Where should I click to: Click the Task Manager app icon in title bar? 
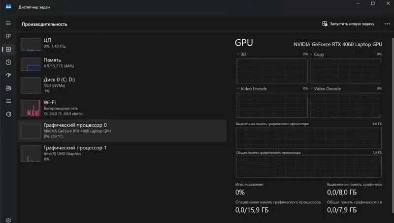point(8,7)
